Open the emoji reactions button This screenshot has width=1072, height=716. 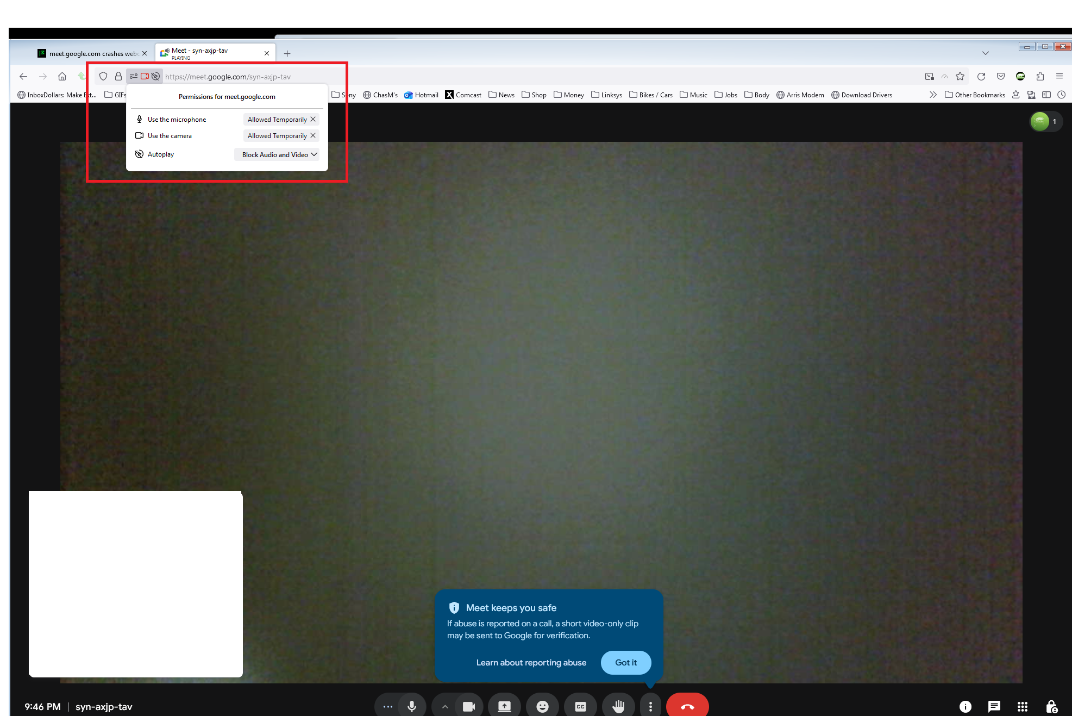click(x=542, y=706)
